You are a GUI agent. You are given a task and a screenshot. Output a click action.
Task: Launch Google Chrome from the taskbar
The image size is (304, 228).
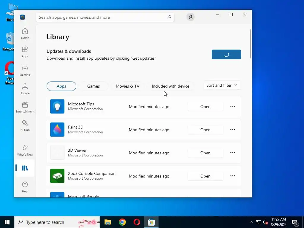122,222
